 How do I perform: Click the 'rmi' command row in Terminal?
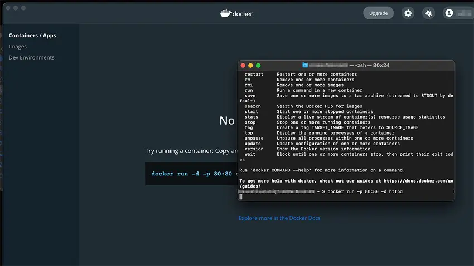[x=294, y=85]
